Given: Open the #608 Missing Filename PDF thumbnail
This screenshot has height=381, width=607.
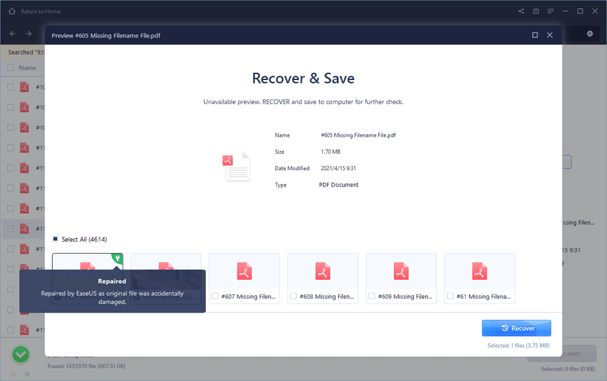Looking at the screenshot, I should click(x=323, y=271).
